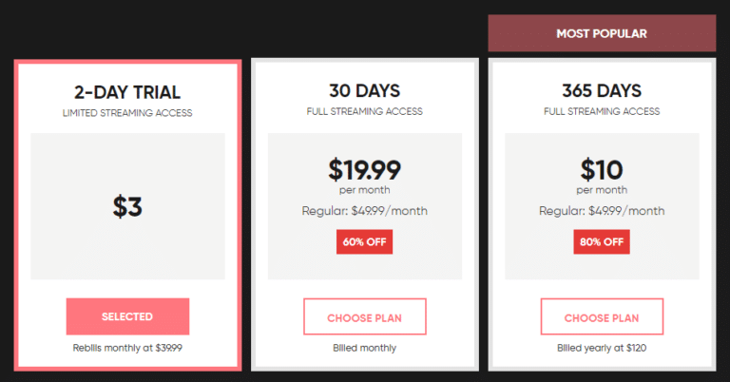Choose the 30 Days plan button

pyautogui.click(x=364, y=316)
